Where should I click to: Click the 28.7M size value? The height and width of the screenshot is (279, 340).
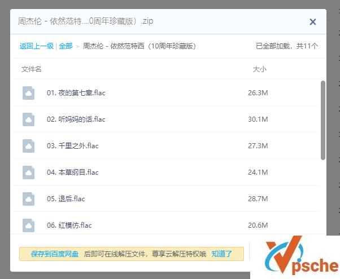(x=258, y=199)
